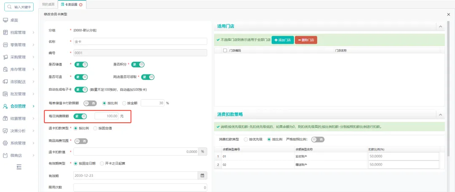
Task: Click the 退卡扣款值 input field
Action: click(x=136, y=151)
